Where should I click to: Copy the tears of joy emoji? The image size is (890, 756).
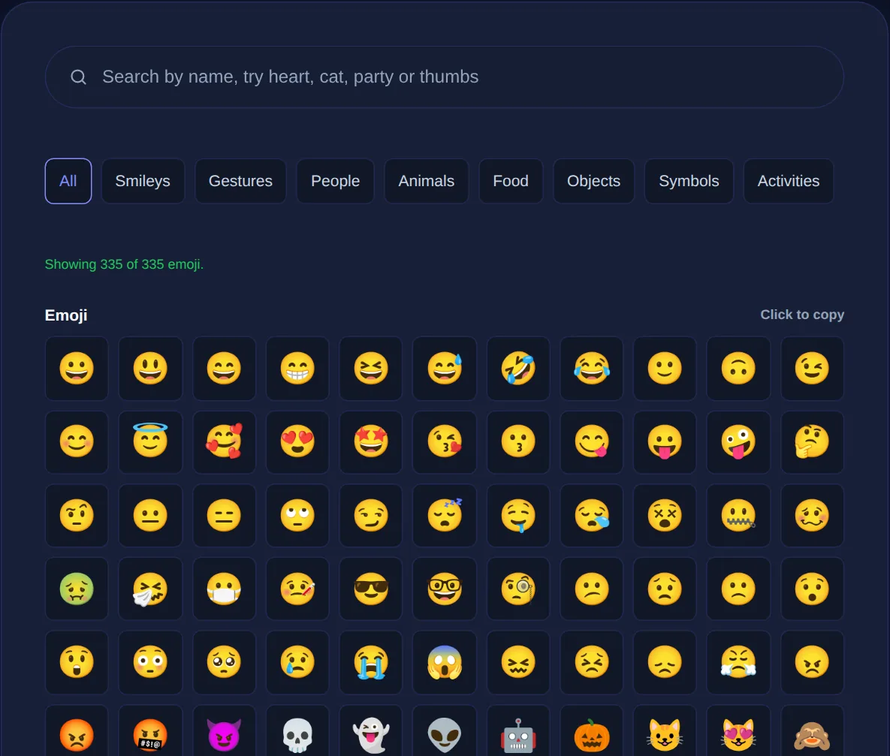click(x=591, y=369)
